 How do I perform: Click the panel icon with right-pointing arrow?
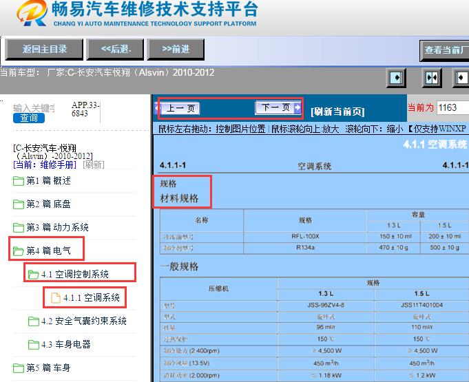[396, 78]
